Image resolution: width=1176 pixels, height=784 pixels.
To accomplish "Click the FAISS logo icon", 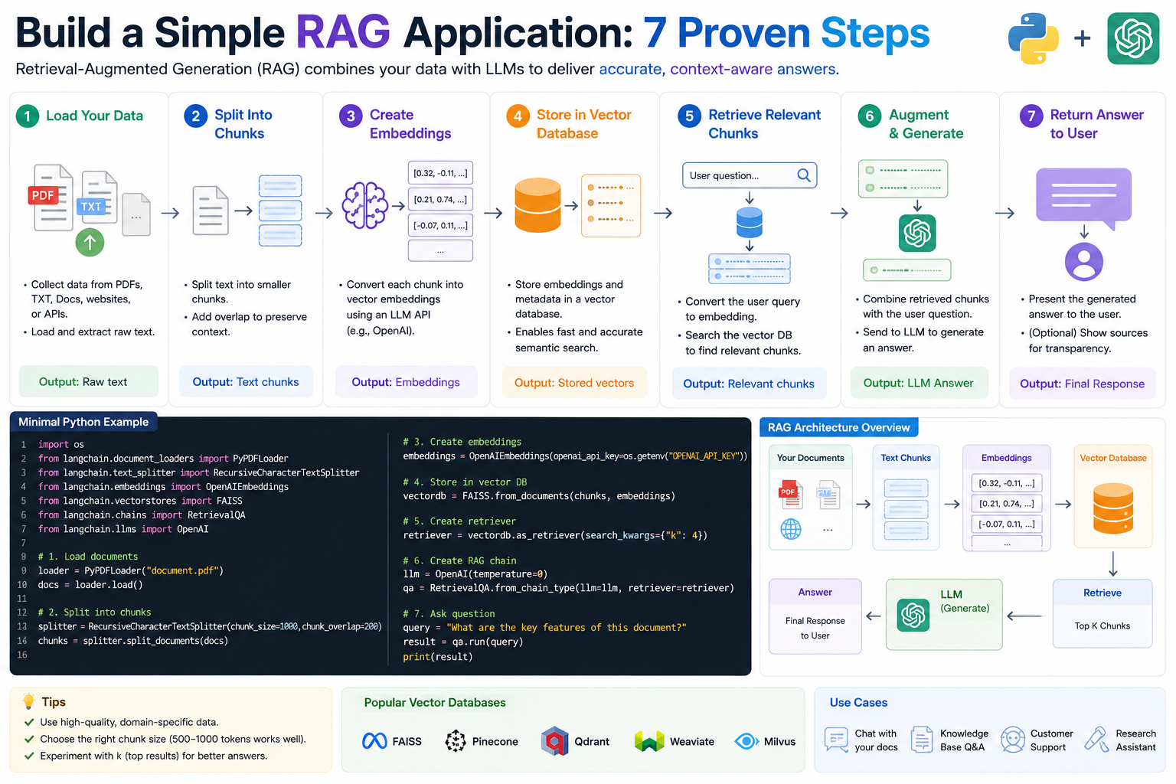I will 374,741.
